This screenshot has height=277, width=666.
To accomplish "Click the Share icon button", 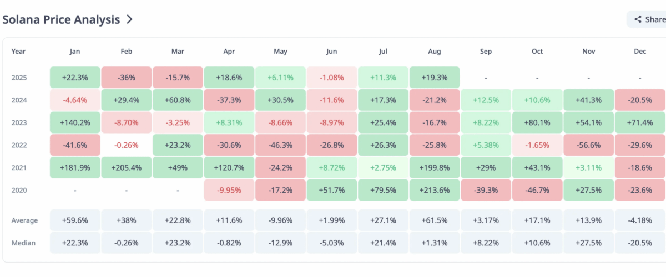I will coord(638,19).
